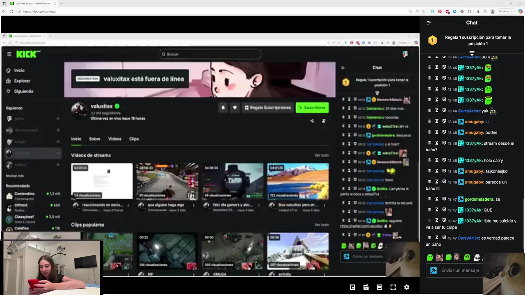Open Explorar in the Kick sidebar
The height and width of the screenshot is (295, 525).
18,81
